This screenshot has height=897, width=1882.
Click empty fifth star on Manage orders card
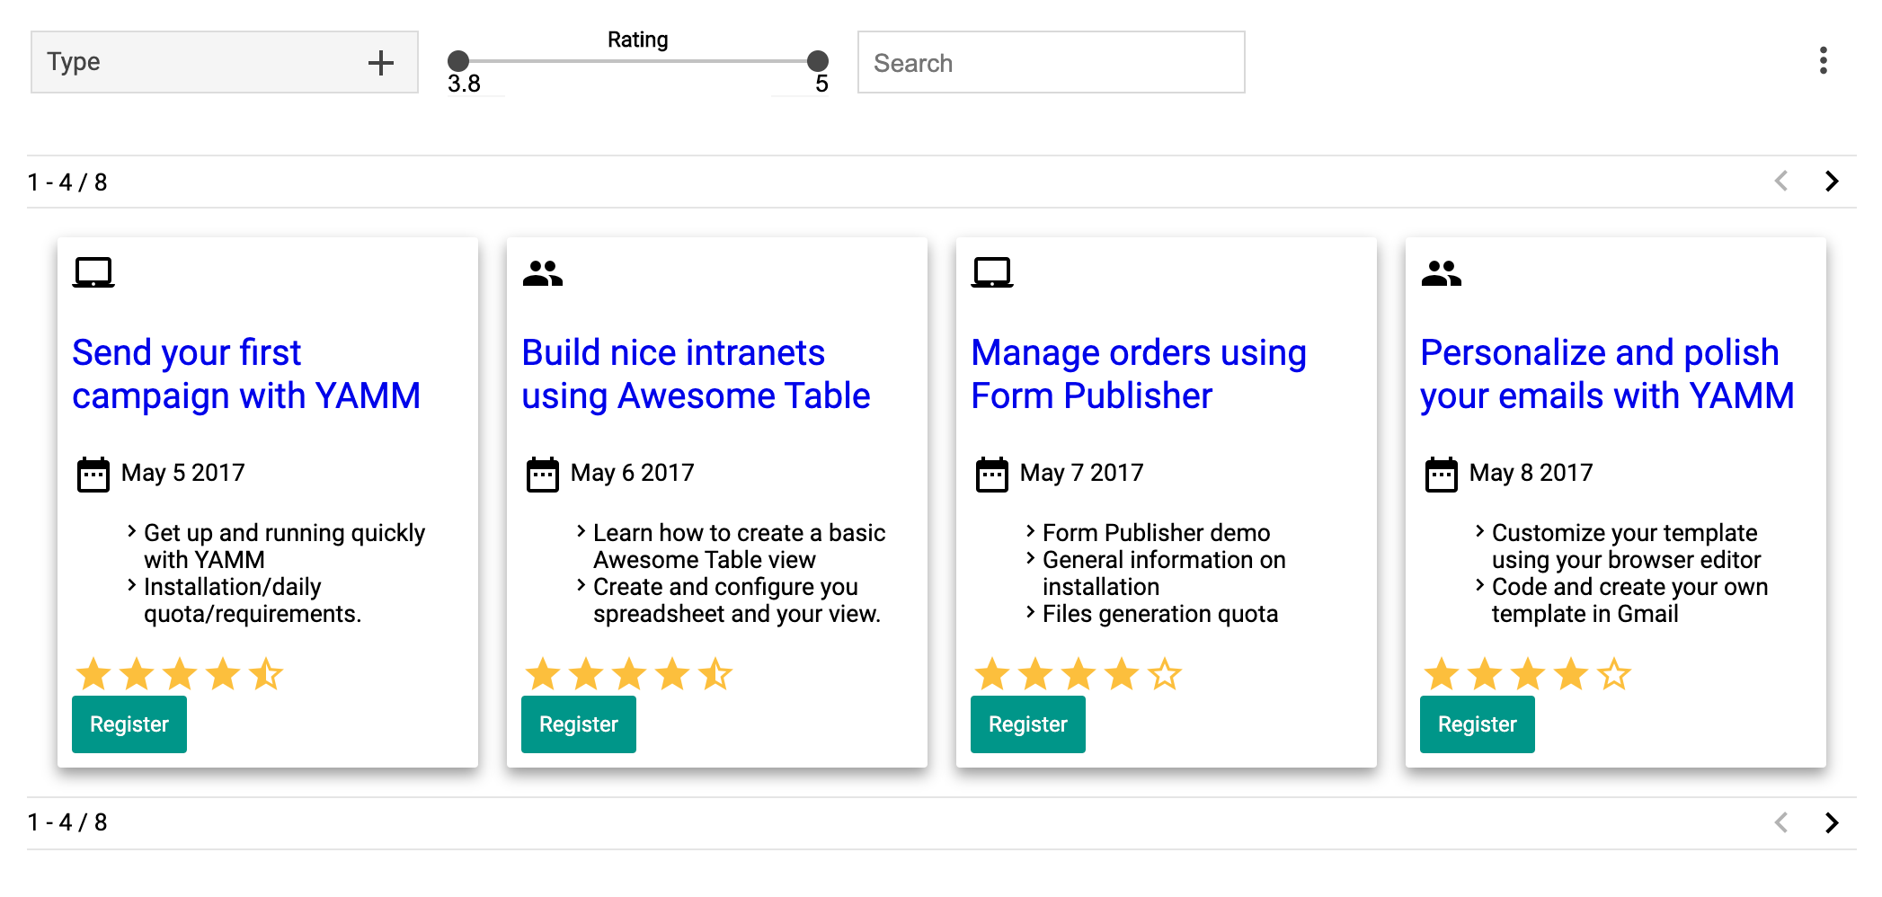[1165, 674]
